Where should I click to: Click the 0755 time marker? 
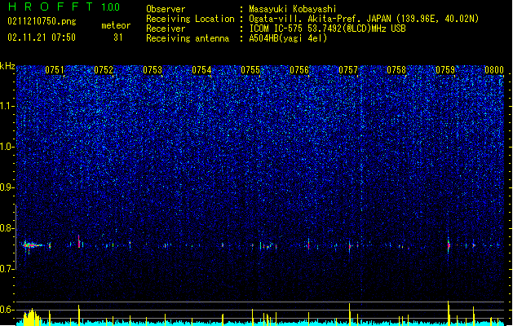click(x=250, y=70)
